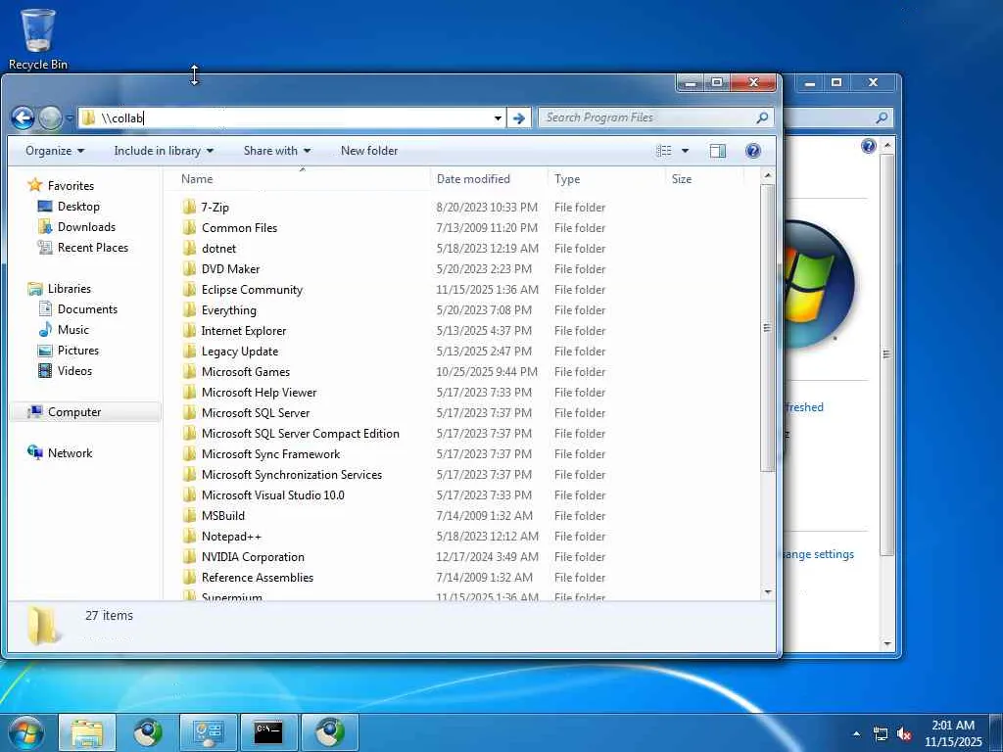Select the MSBuild folder row
Image resolution: width=1003 pixels, height=752 pixels.
coord(460,515)
